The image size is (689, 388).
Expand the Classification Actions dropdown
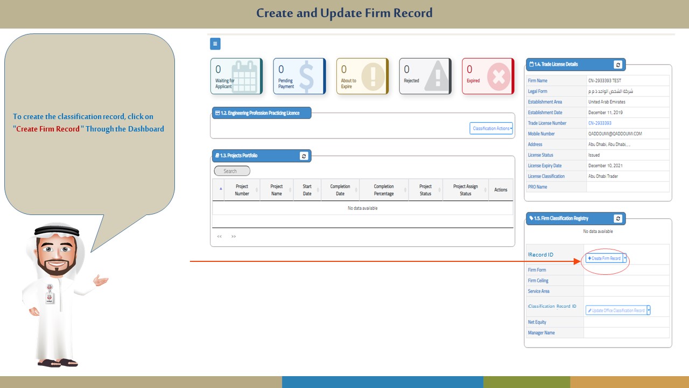tap(491, 129)
